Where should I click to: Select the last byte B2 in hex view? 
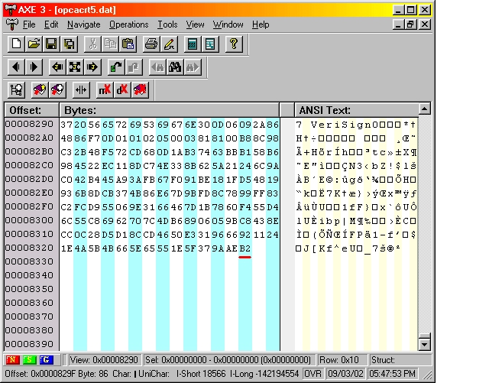pyautogui.click(x=244, y=248)
